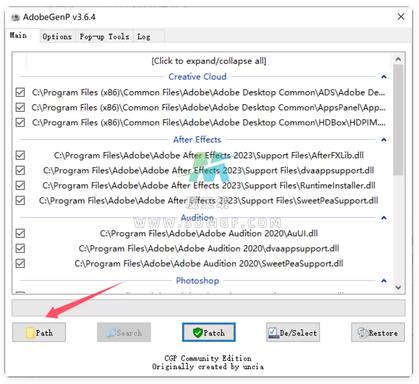Close the AdobeGenP window

click(x=401, y=17)
